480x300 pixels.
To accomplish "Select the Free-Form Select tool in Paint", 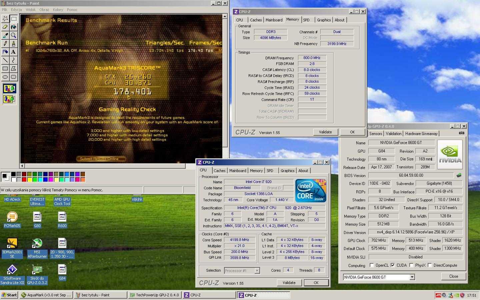I will click(5, 18).
